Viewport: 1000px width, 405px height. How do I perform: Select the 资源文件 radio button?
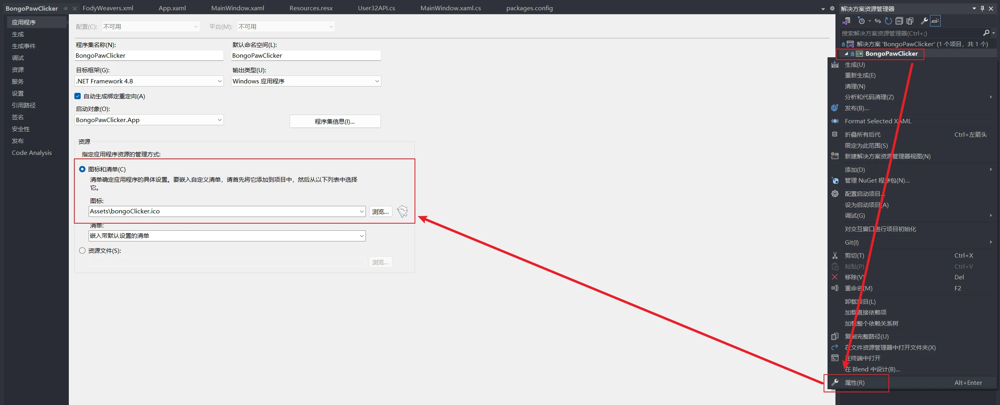pos(82,251)
